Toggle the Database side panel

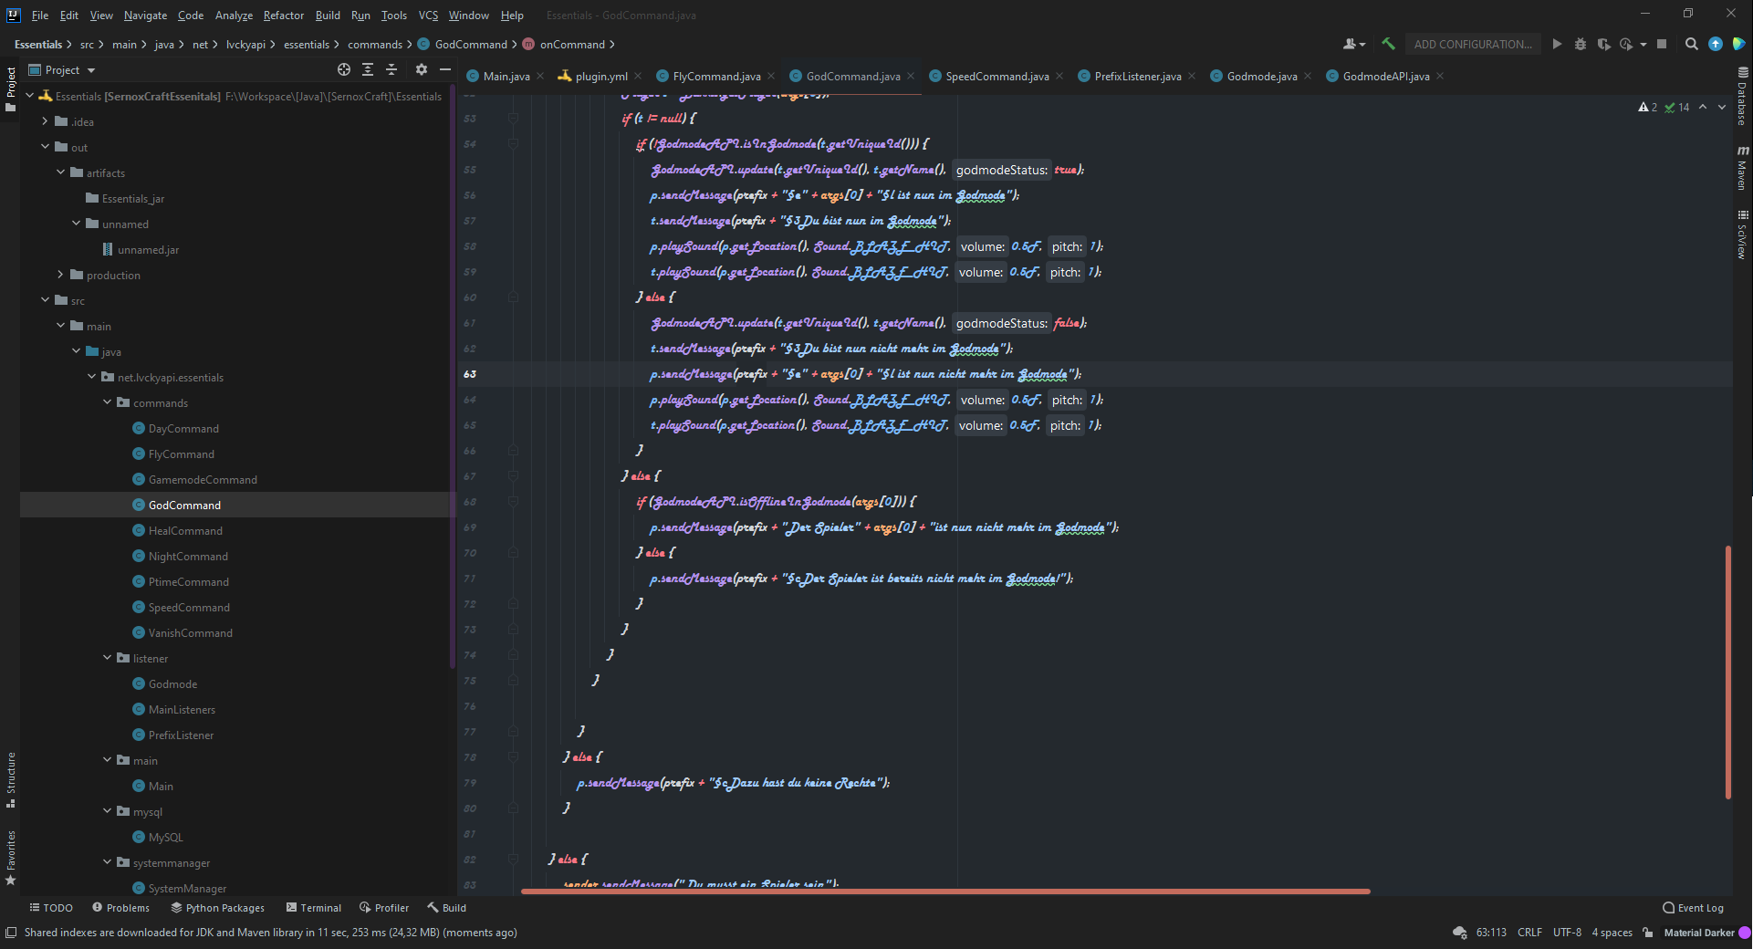tap(1742, 97)
